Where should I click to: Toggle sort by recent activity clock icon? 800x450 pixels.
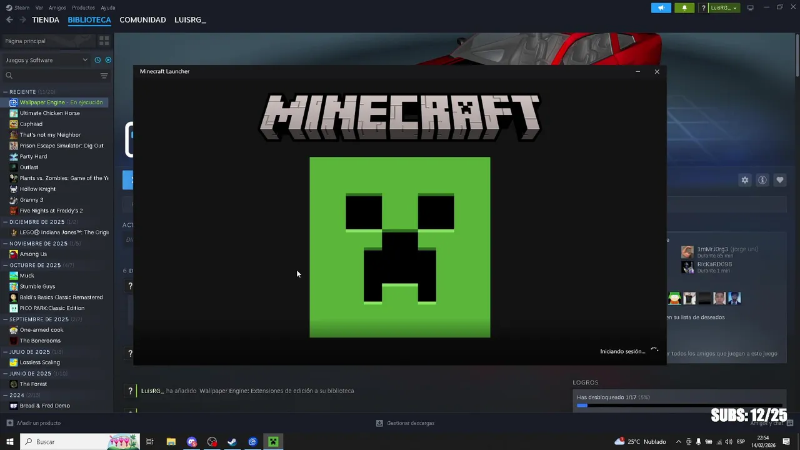click(x=97, y=60)
